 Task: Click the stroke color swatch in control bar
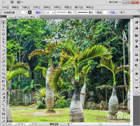coord(30,12)
